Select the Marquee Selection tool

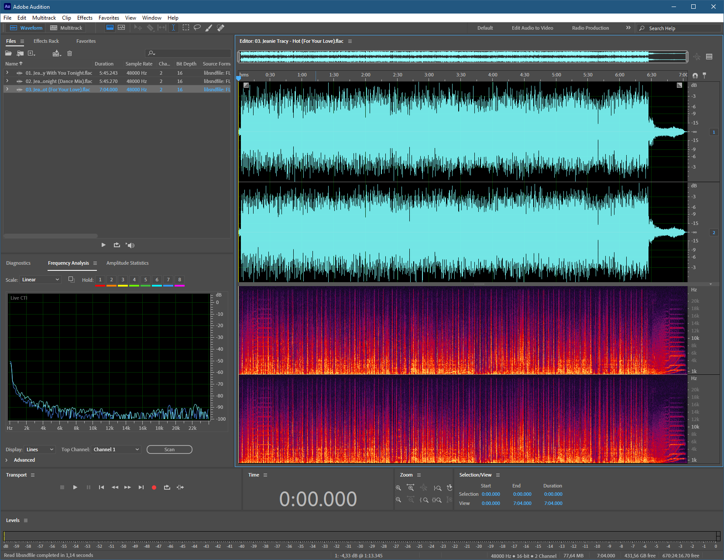[x=186, y=28]
